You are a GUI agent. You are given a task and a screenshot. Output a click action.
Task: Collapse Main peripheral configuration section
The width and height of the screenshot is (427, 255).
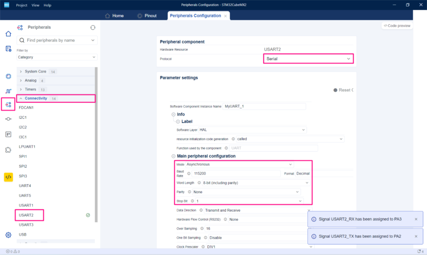pyautogui.click(x=173, y=156)
